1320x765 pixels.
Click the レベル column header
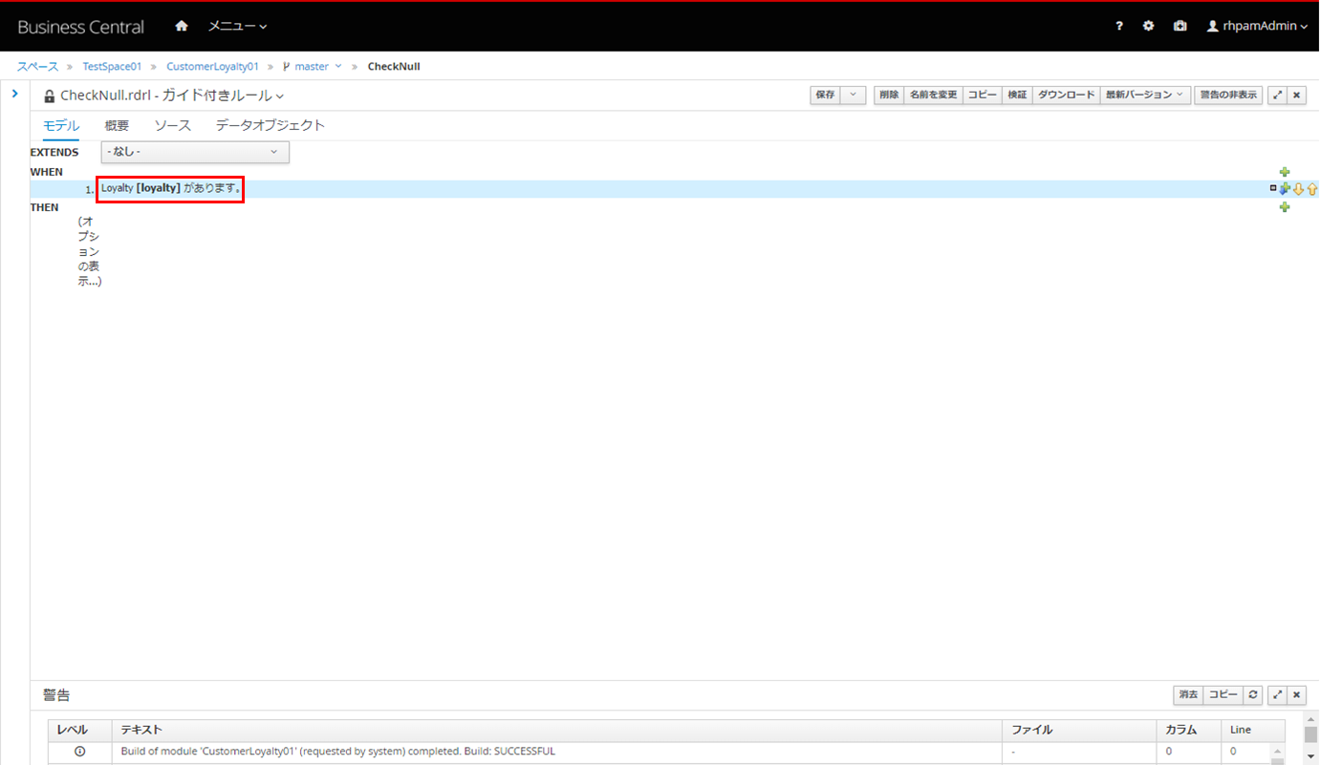point(80,730)
